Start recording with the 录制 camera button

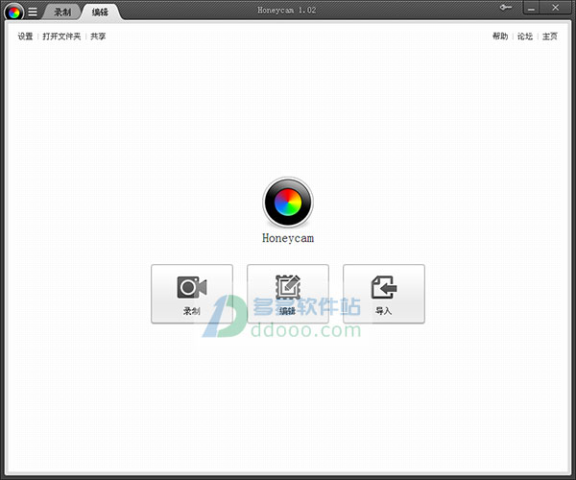192,294
